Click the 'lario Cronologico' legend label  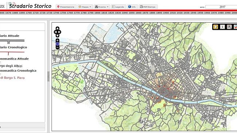tap(13, 47)
